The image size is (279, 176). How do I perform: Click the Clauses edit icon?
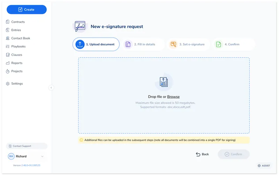[x=8, y=55]
